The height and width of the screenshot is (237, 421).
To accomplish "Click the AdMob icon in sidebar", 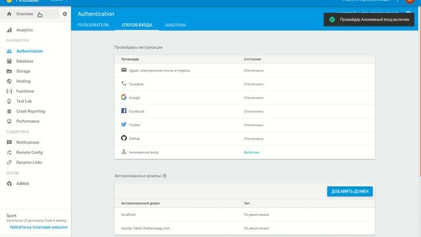I will coord(9,184).
